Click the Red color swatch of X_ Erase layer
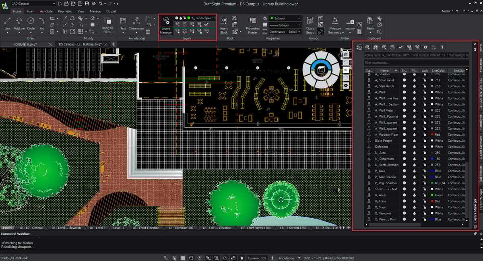The height and width of the screenshot is (261, 483). [431, 201]
